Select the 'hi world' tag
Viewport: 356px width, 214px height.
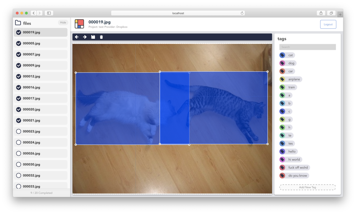click(x=294, y=159)
